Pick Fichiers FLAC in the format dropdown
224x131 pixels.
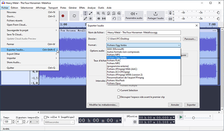click(114, 60)
